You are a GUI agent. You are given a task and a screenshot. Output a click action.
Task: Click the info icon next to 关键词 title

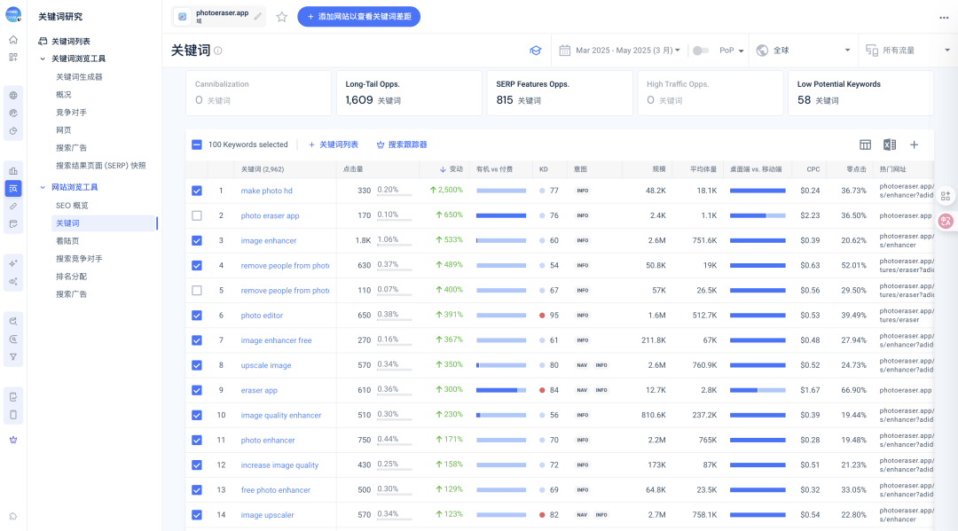pyautogui.click(x=218, y=51)
